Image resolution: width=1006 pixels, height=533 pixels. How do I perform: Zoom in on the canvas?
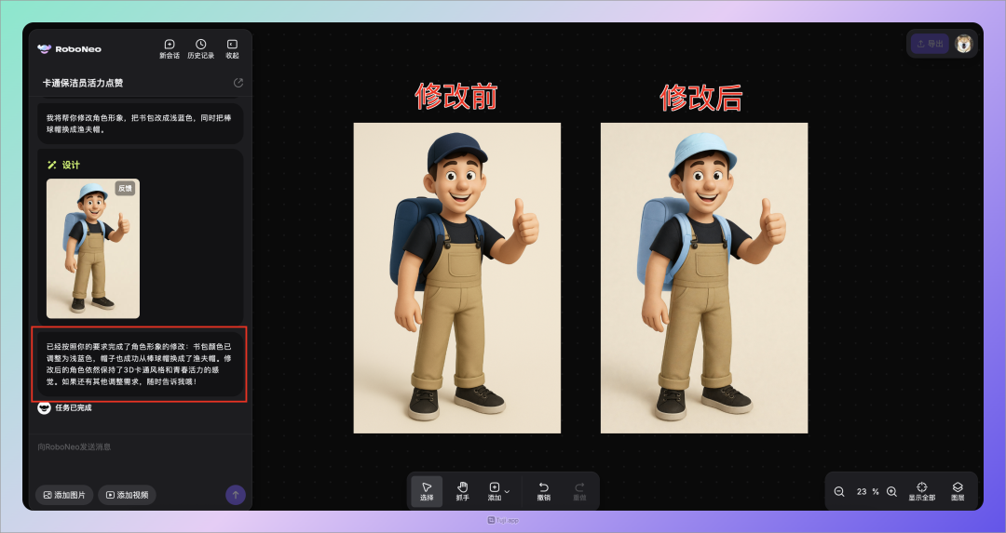(x=891, y=491)
